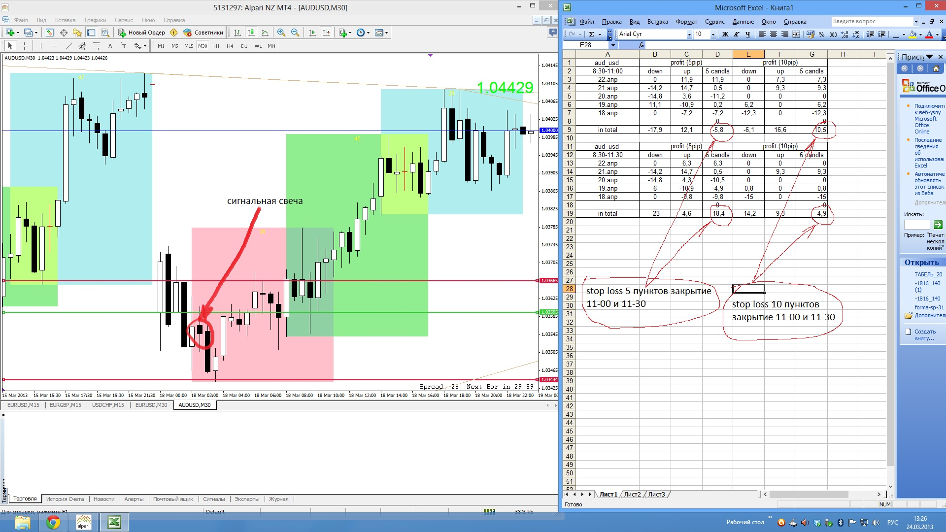Open new chart icon in MT4 toolbar
Viewport: 946px width, 532px height.
pos(10,33)
